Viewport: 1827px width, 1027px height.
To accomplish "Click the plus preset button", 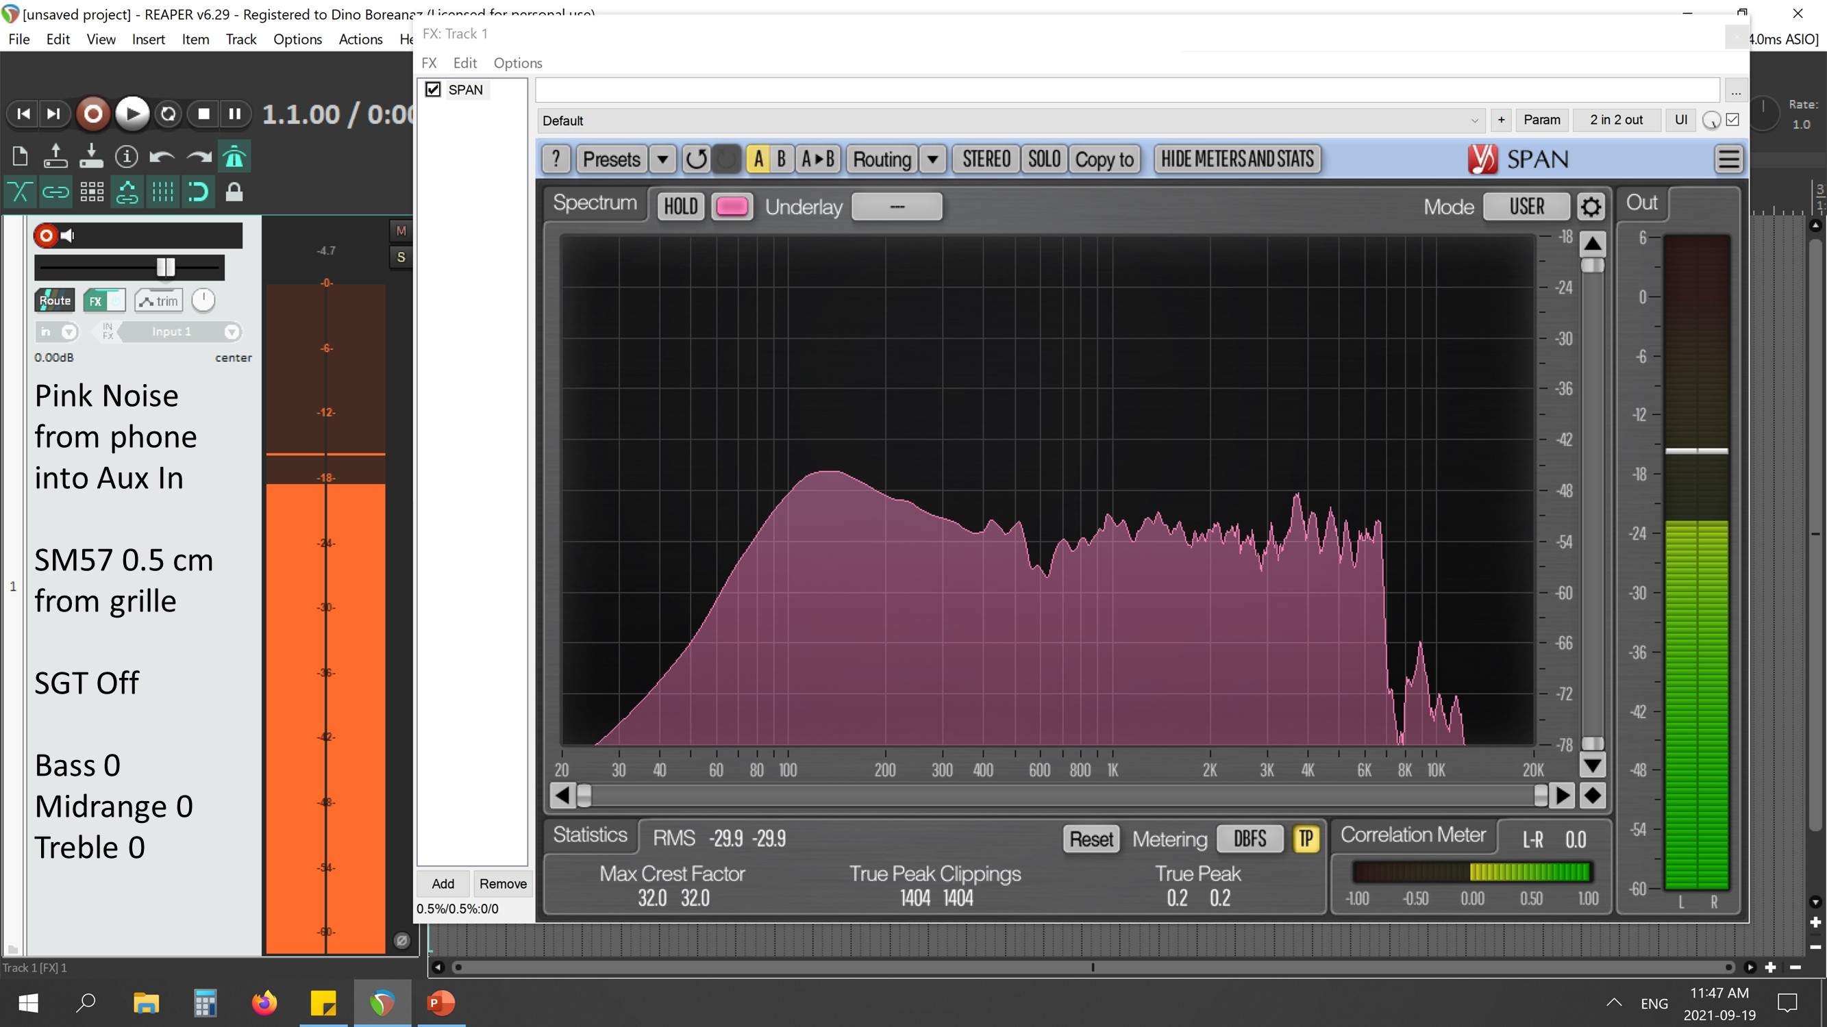I will [x=1501, y=120].
